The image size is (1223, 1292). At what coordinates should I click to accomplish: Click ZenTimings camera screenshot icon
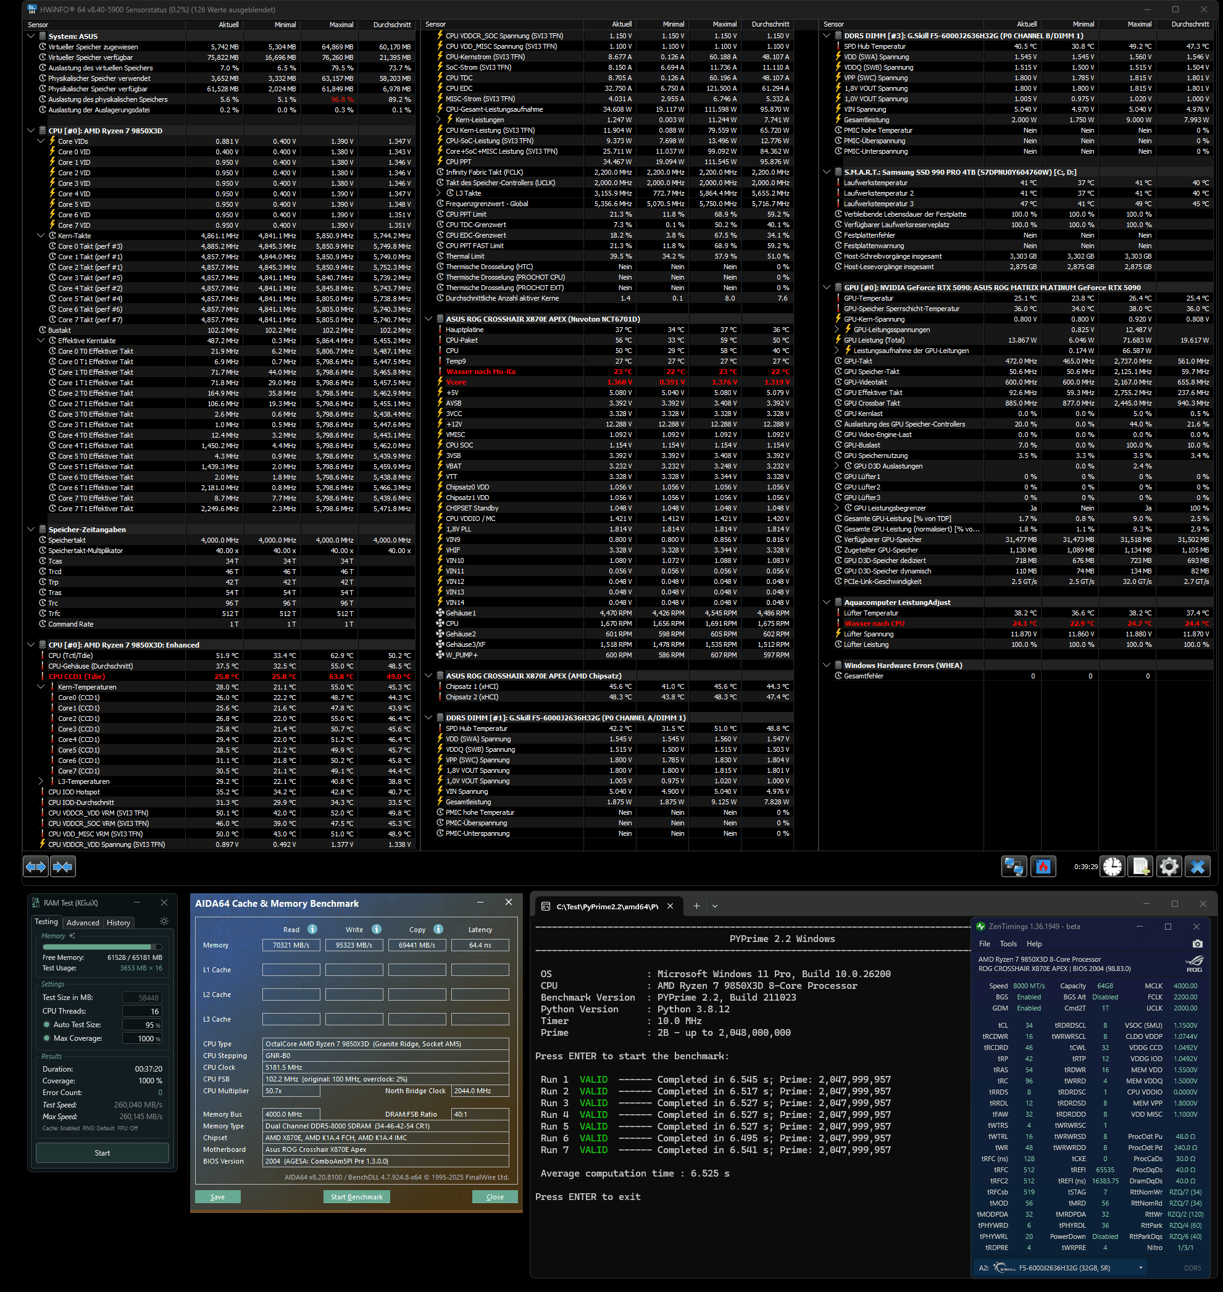pos(1197,943)
